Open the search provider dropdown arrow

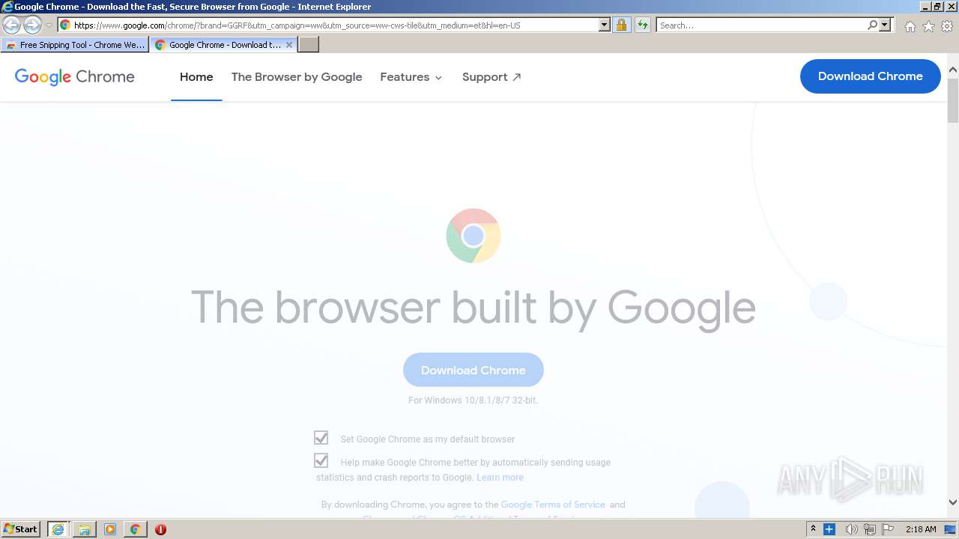pyautogui.click(x=885, y=25)
